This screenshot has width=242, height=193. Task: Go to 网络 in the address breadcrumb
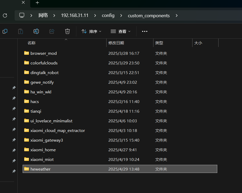click(43, 15)
